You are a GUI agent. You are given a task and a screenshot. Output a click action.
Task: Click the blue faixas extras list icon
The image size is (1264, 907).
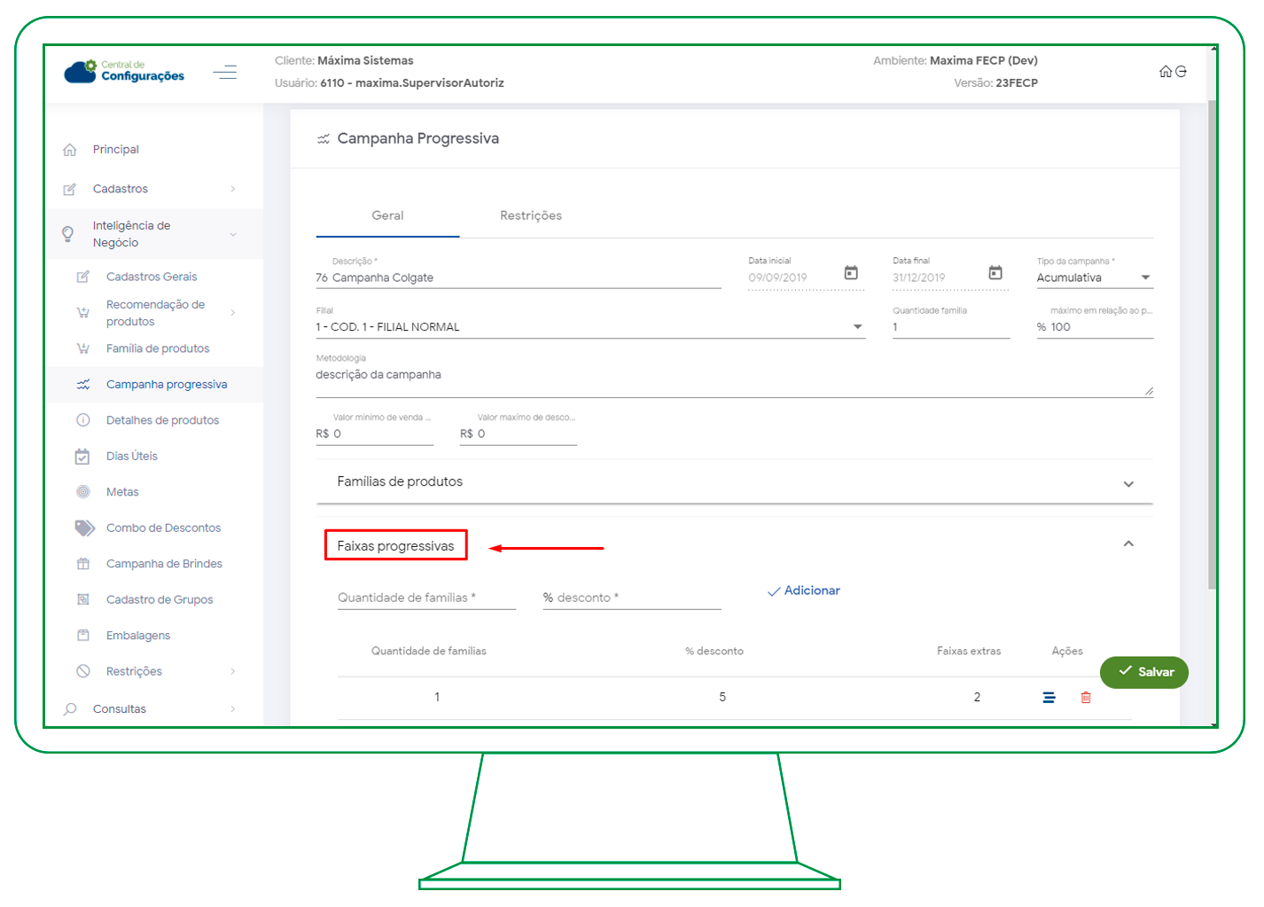1049,698
